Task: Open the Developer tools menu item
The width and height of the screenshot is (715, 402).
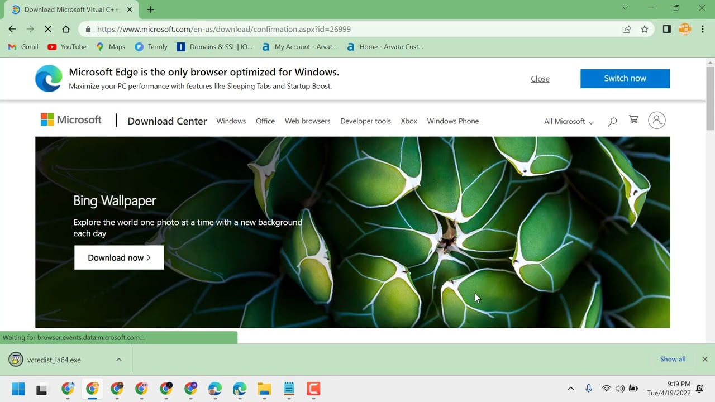Action: coord(365,121)
